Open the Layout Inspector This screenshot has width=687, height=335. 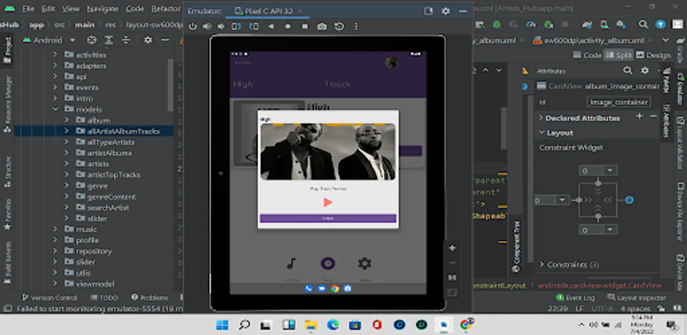[x=637, y=297]
